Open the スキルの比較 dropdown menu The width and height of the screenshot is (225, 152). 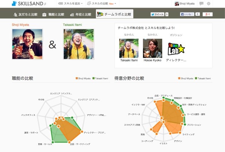coord(102,3)
